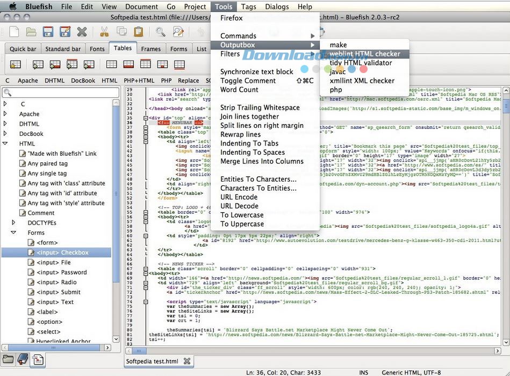
Task: Click the Save floppy disk icon
Action: [x=48, y=32]
